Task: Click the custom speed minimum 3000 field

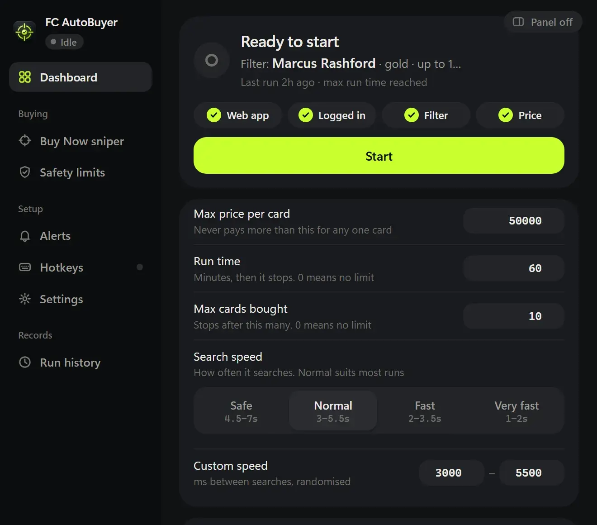Action: tap(451, 472)
